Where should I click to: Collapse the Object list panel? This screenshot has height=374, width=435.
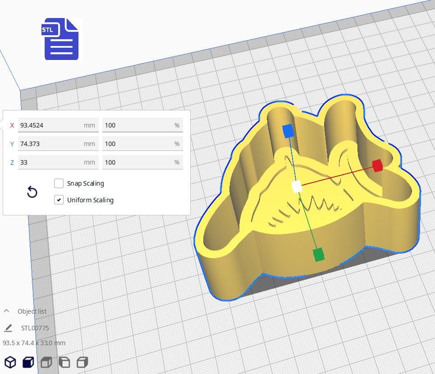[7, 311]
